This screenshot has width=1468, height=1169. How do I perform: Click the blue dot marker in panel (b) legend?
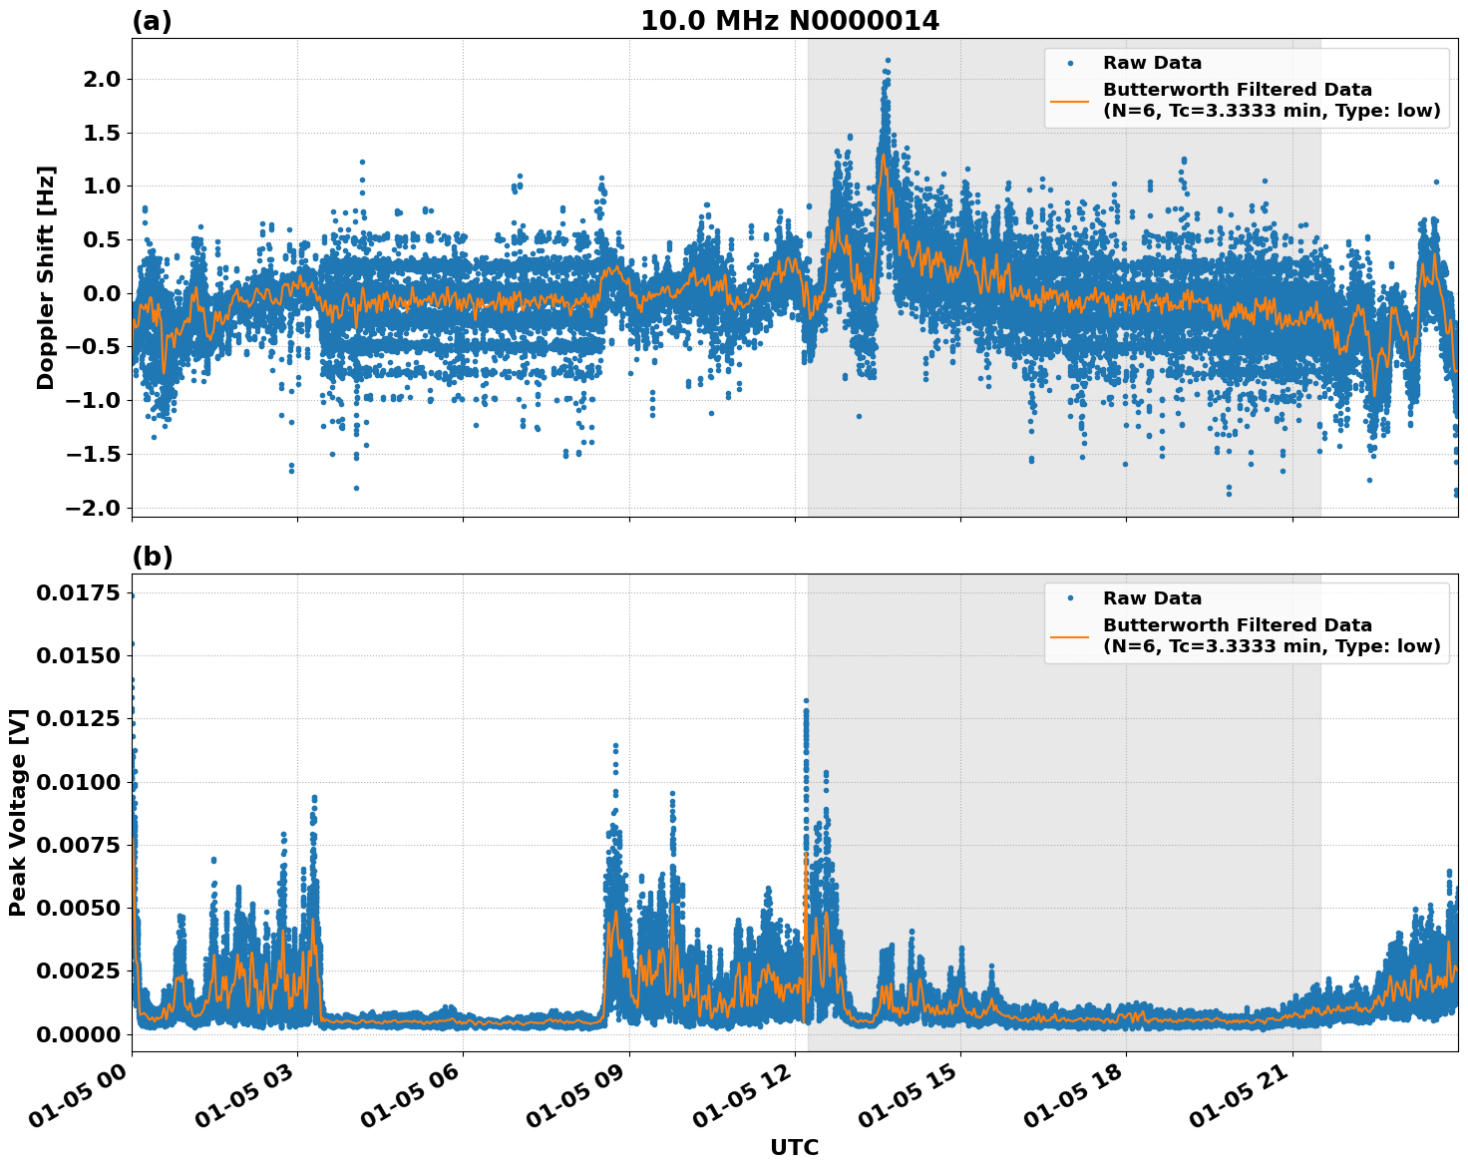click(x=1070, y=598)
